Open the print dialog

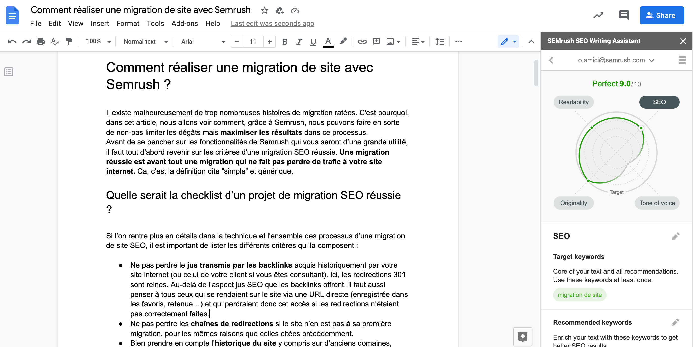[x=40, y=41]
